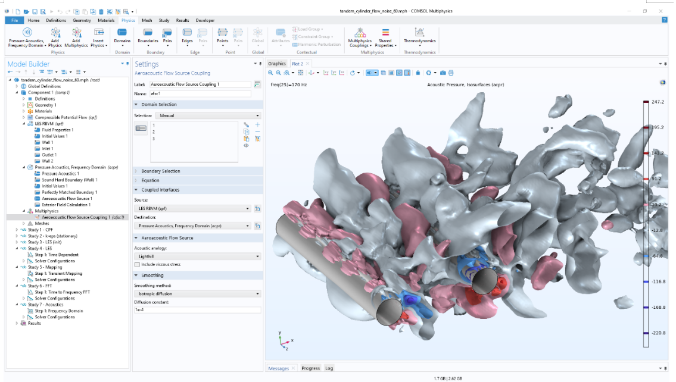
Task: Click the lock icon in Graphics toolbar
Action: (x=418, y=73)
